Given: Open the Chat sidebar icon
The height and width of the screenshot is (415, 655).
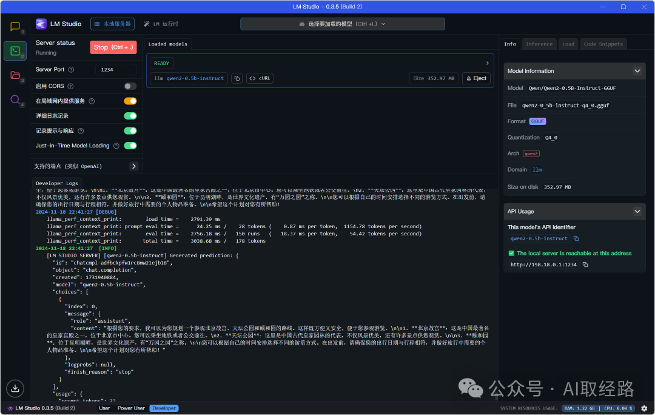Looking at the screenshot, I should 15,27.
